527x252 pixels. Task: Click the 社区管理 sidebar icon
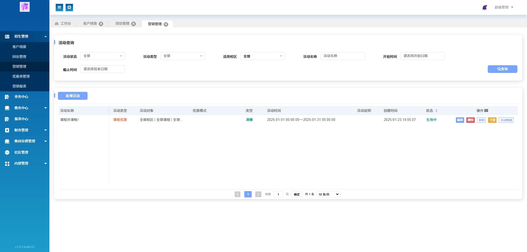[7, 152]
